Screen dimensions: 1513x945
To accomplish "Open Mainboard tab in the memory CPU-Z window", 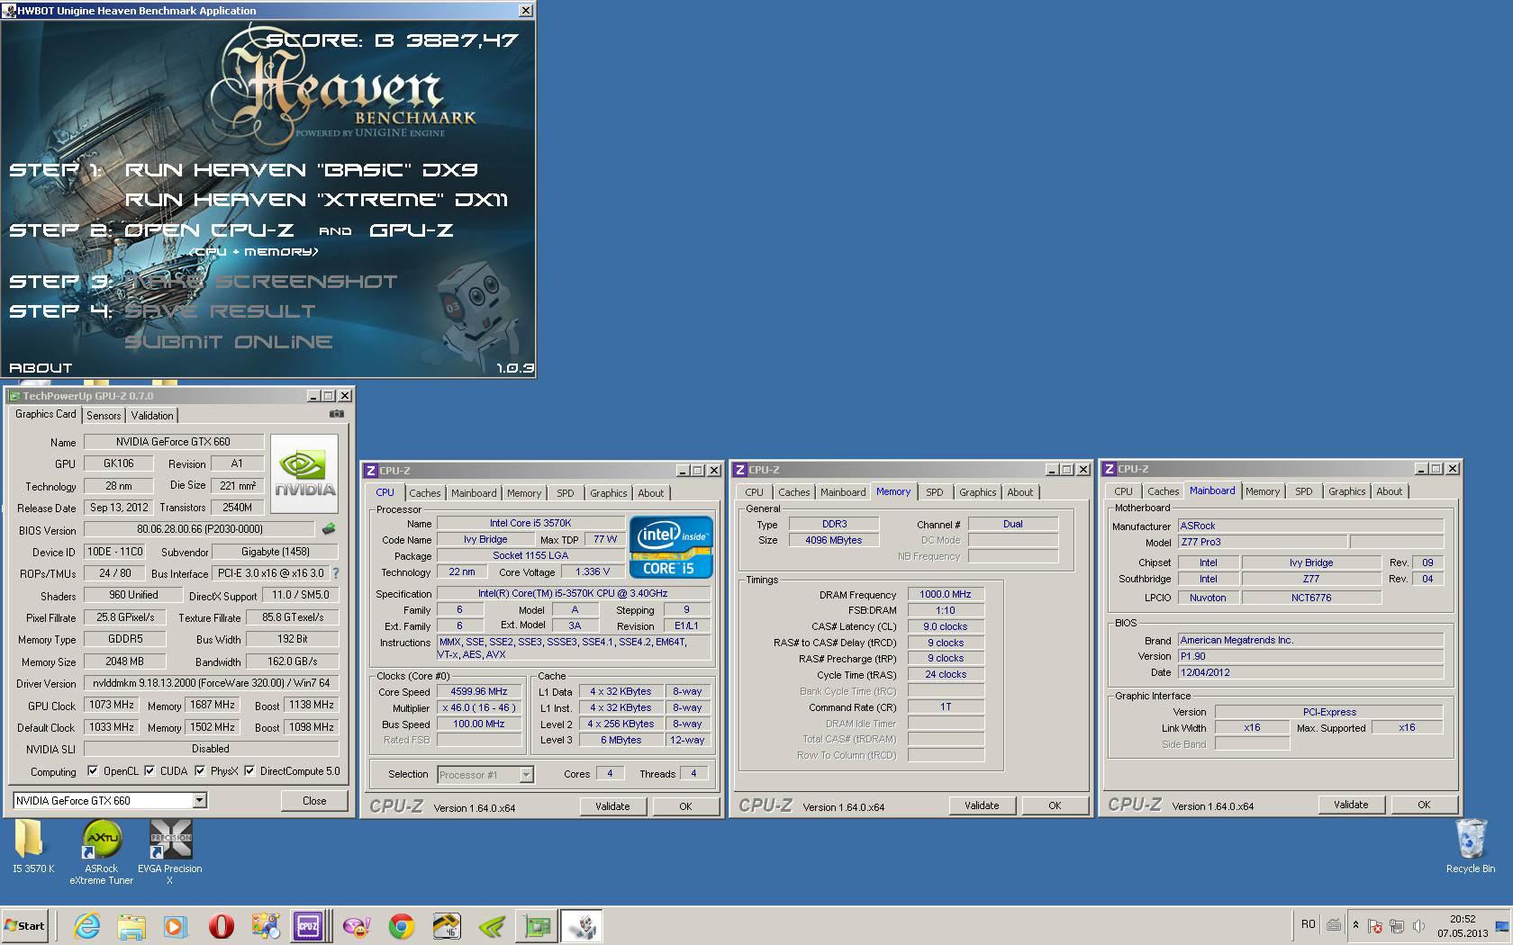I will click(x=843, y=492).
